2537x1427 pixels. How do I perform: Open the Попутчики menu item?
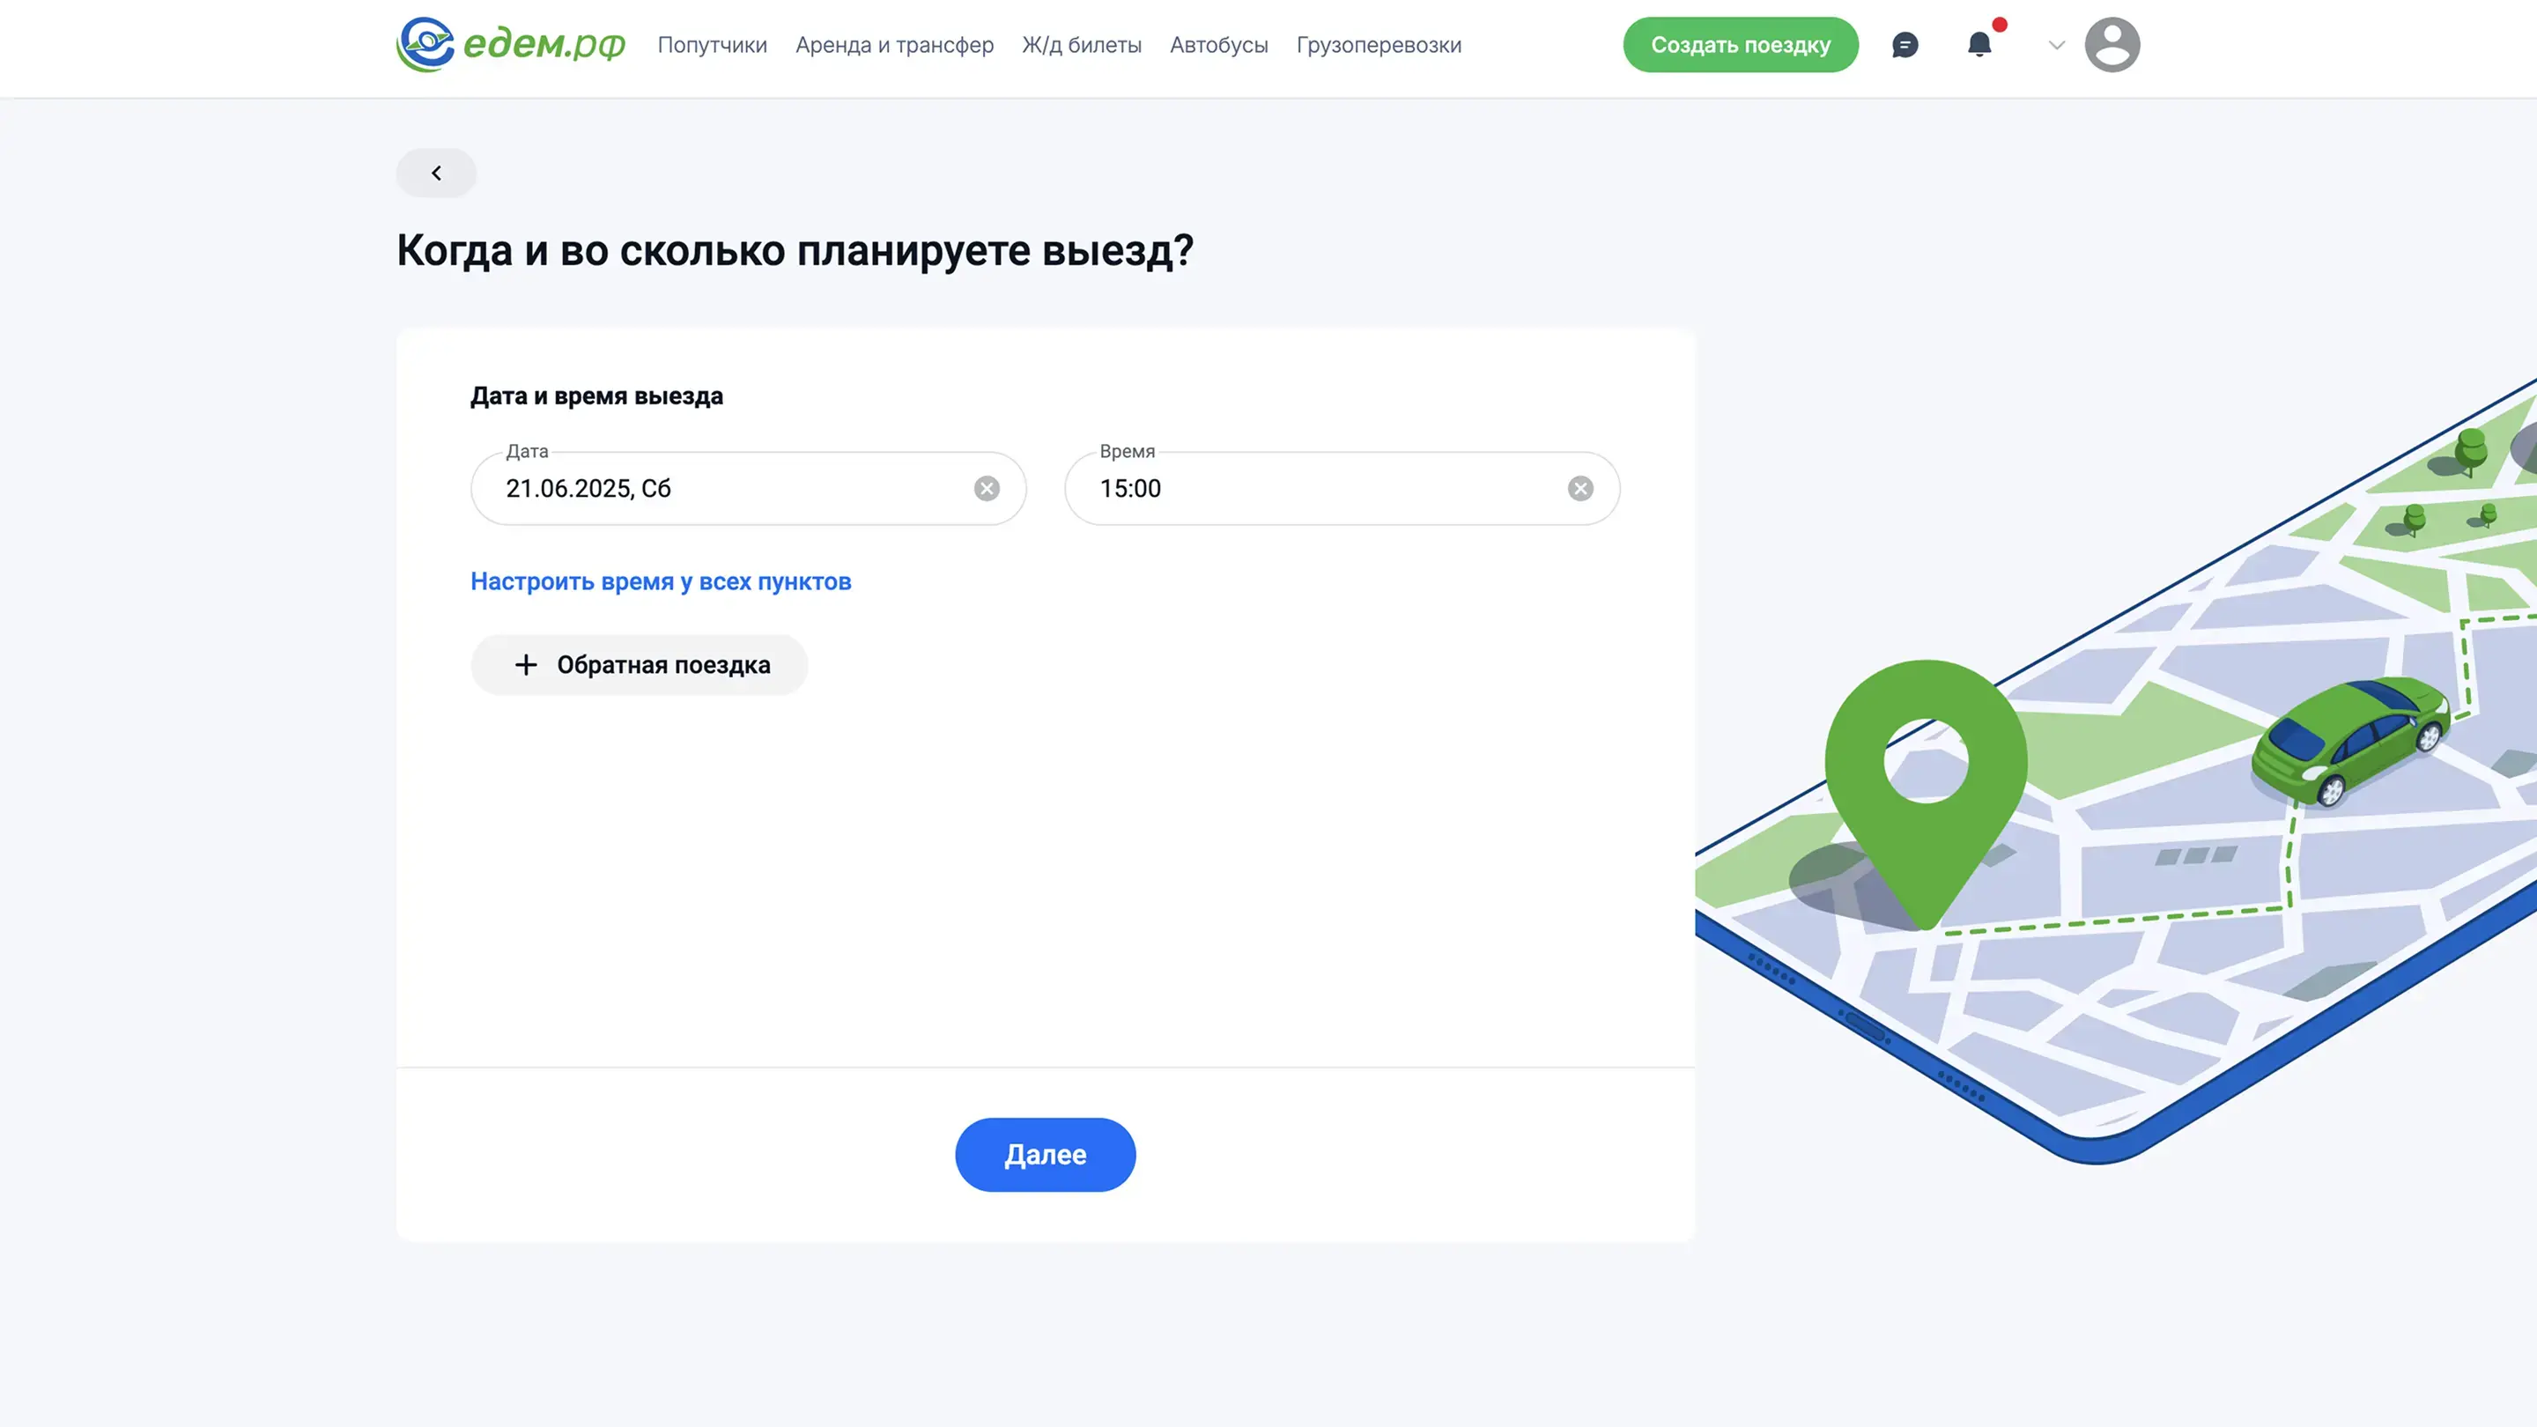coord(712,45)
